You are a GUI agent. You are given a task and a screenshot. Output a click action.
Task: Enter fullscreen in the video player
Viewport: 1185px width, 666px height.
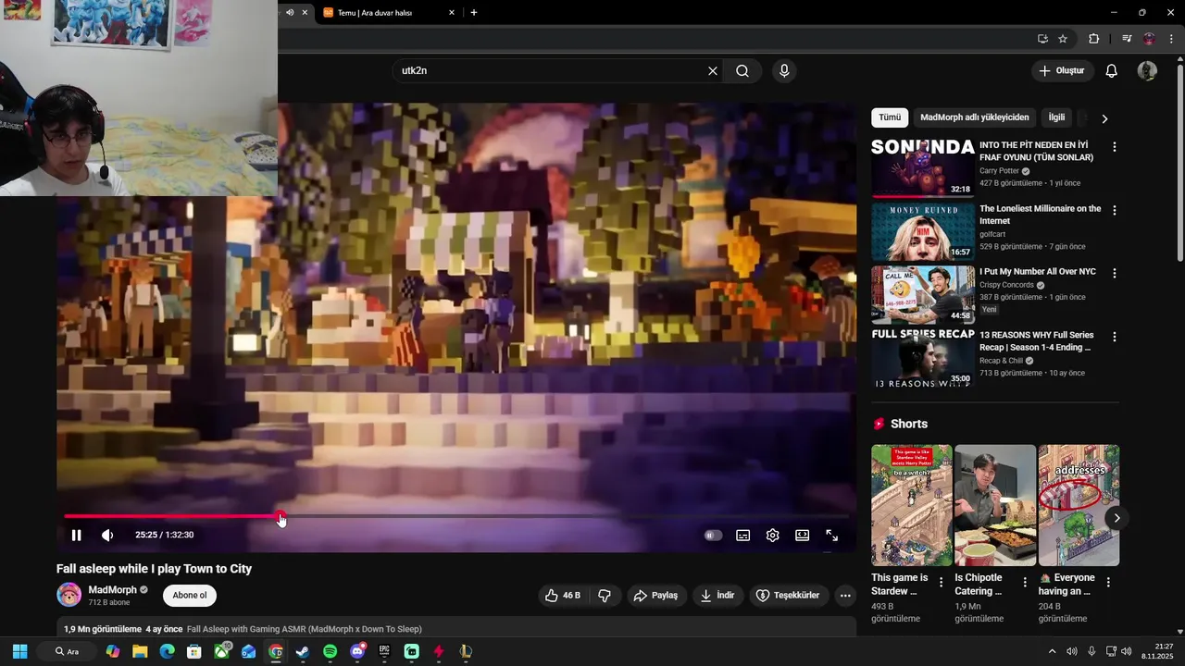831,535
